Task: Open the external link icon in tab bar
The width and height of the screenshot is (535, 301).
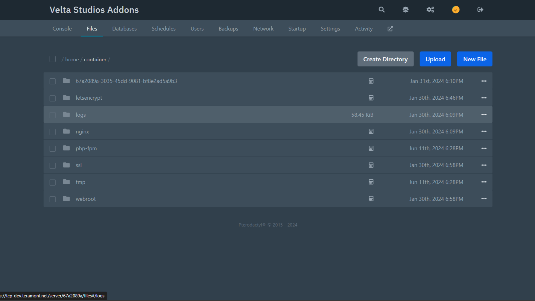Action: pyautogui.click(x=390, y=29)
